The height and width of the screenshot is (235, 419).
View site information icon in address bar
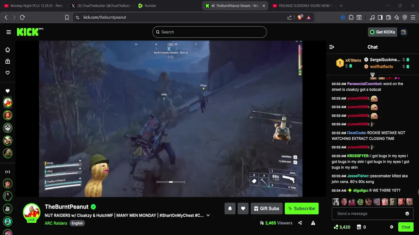pos(77,17)
